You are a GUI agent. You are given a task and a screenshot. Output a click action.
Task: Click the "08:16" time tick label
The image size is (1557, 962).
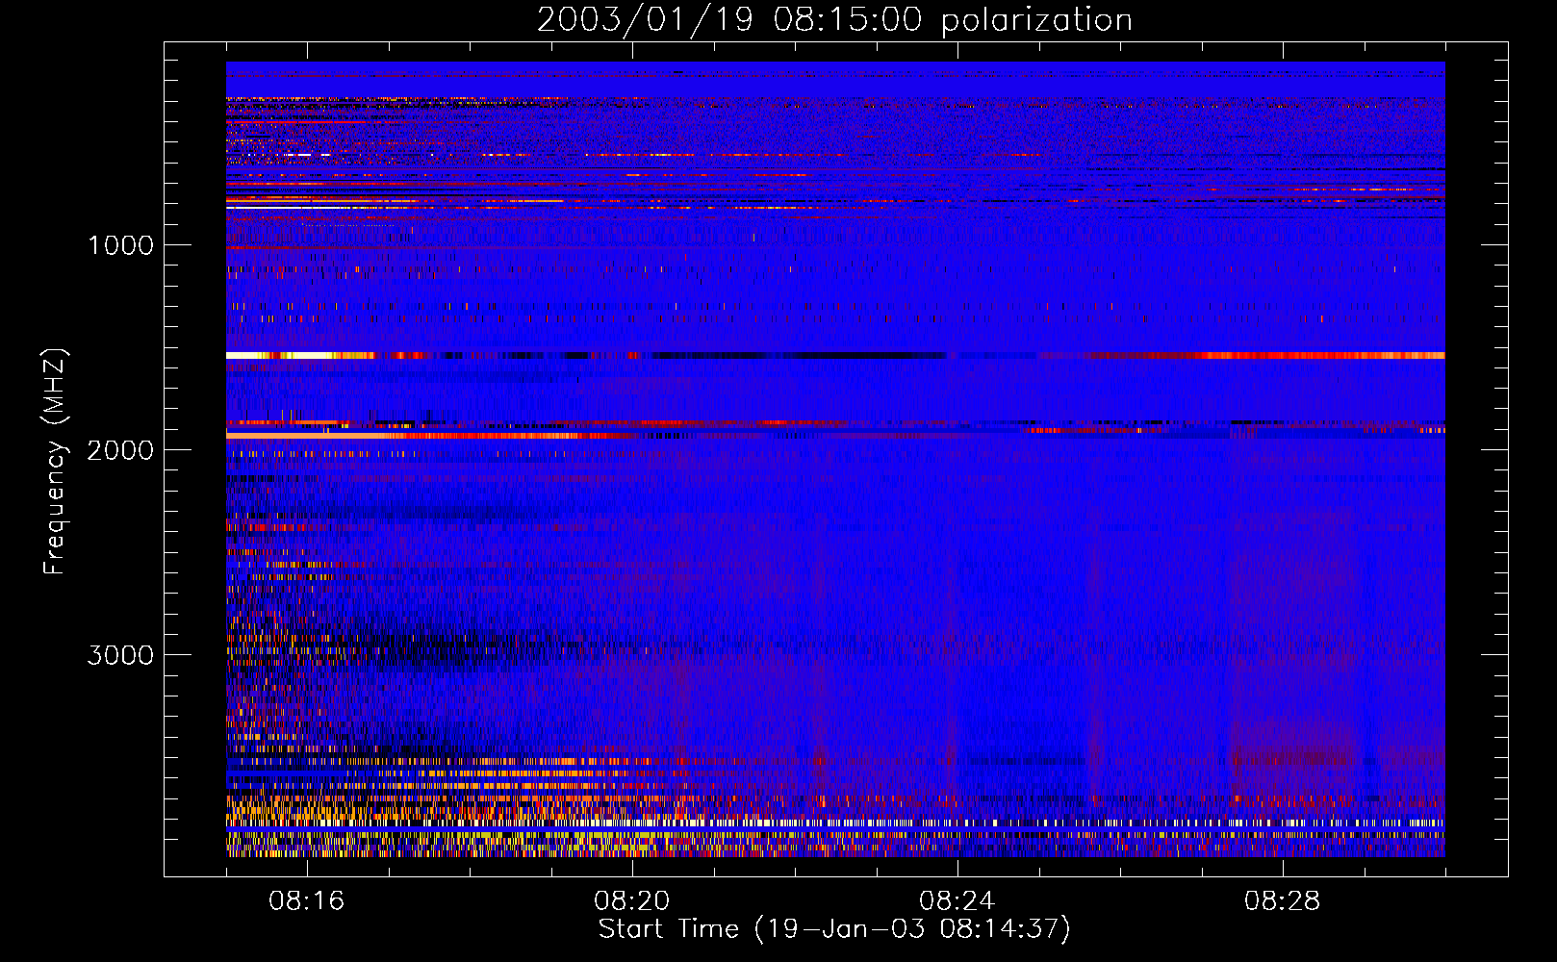point(307,901)
